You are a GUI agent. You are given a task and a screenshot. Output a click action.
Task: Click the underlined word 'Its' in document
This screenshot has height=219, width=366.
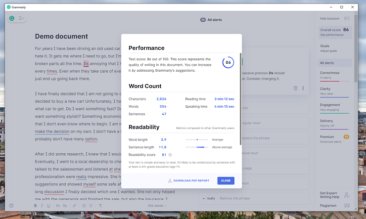click(x=86, y=64)
